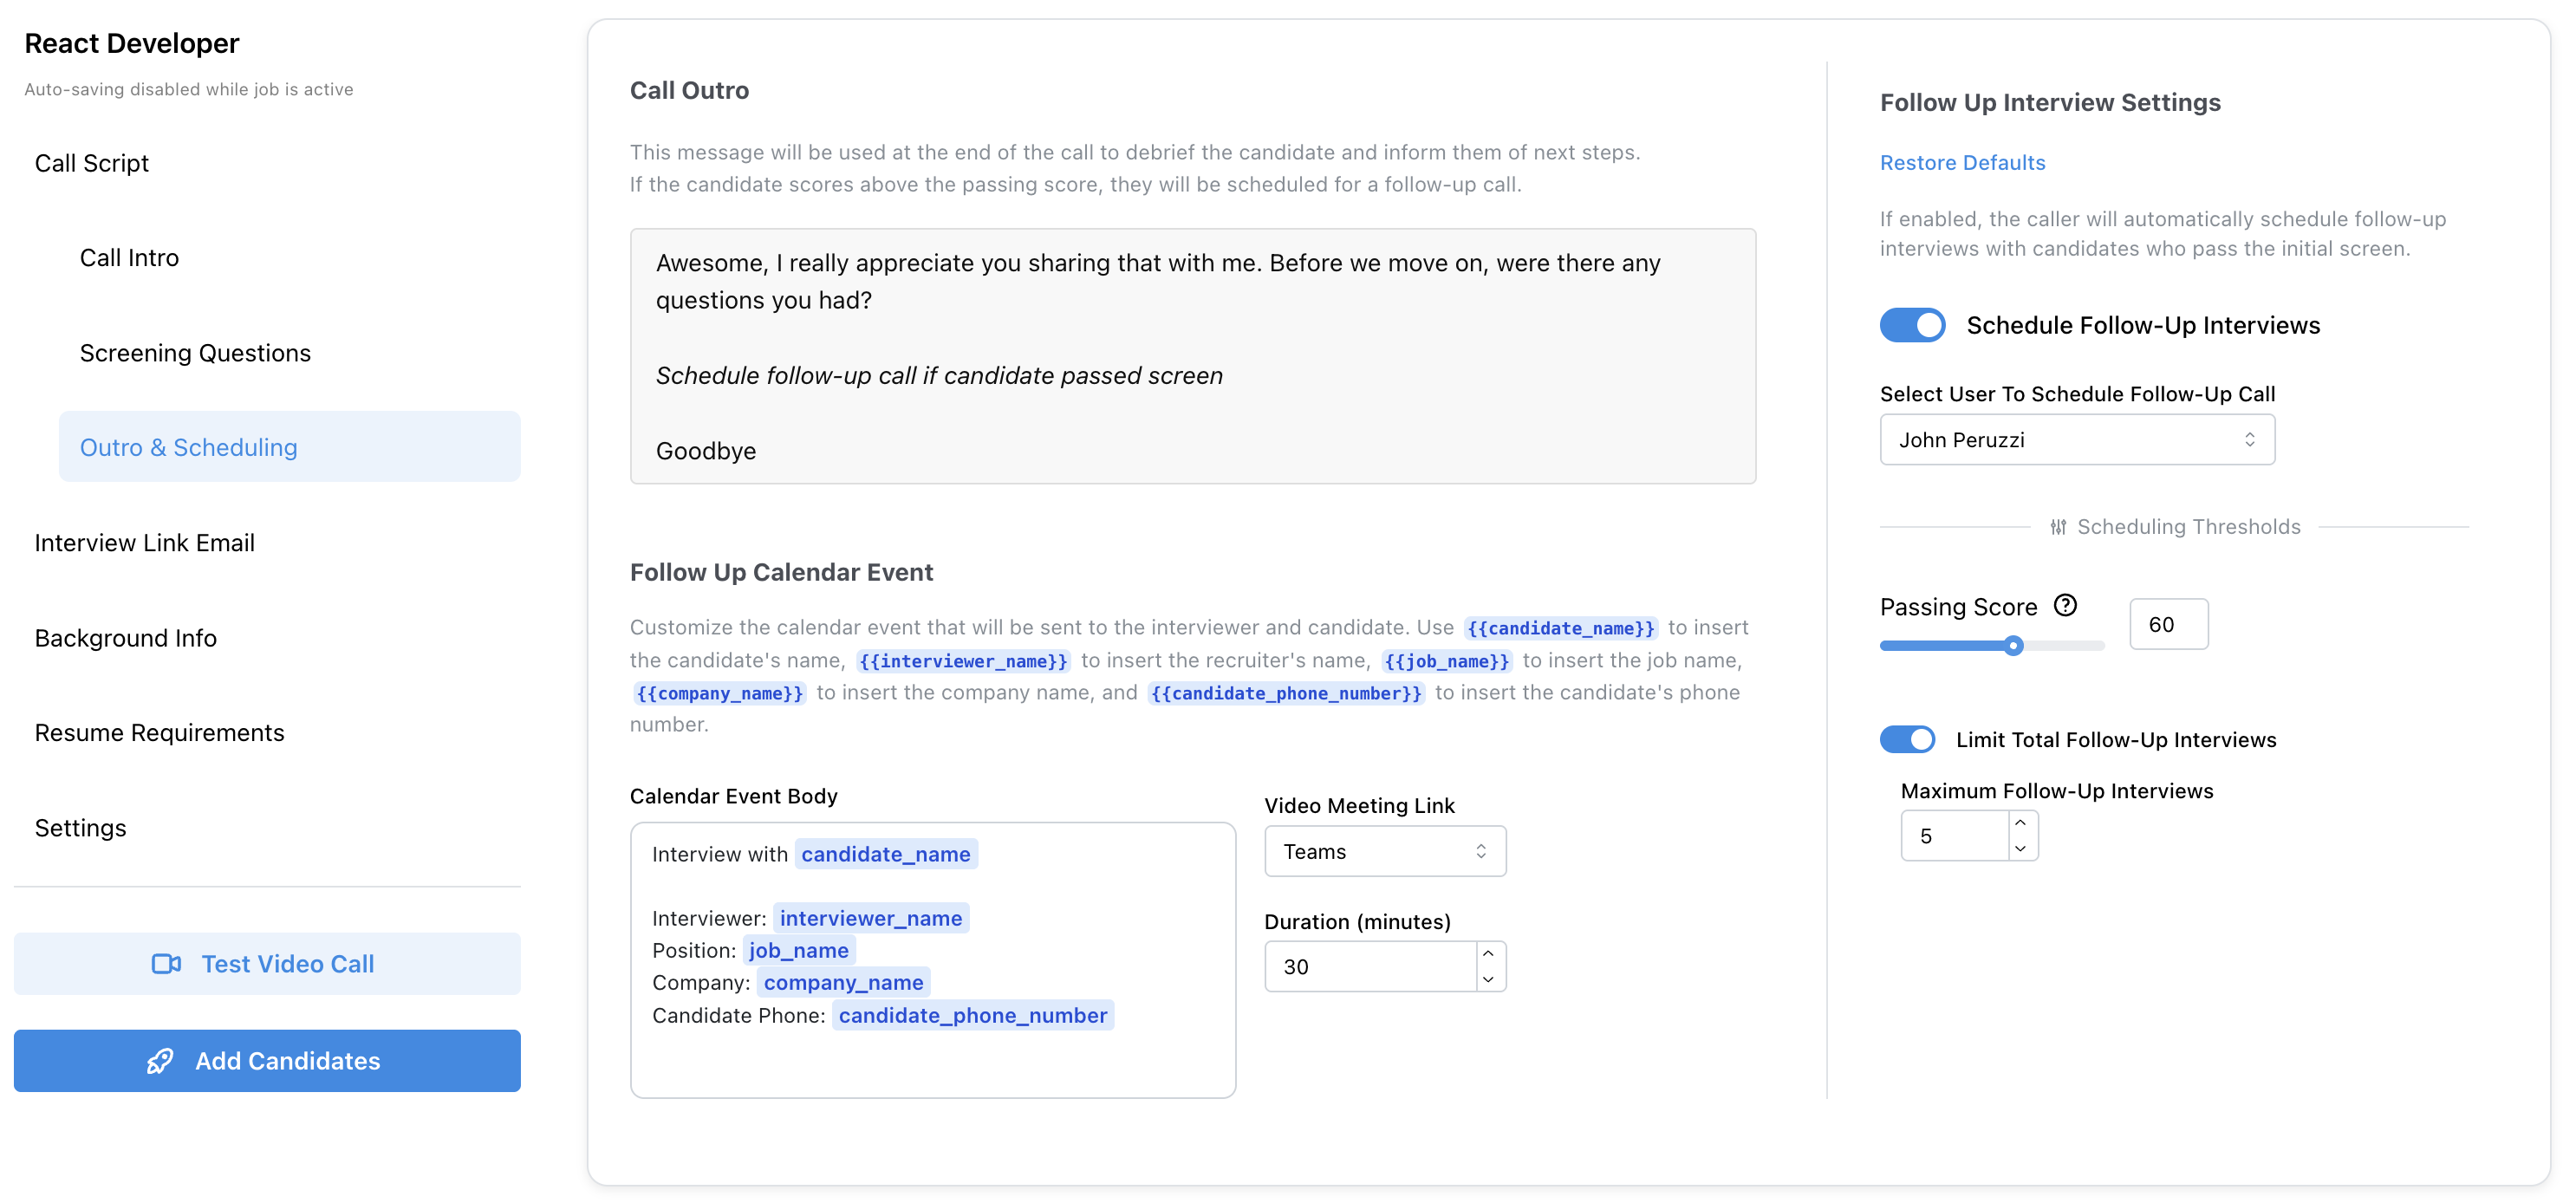Viewport: 2576px width, 1203px height.
Task: Go to Resume Requirements
Action: coord(159,732)
